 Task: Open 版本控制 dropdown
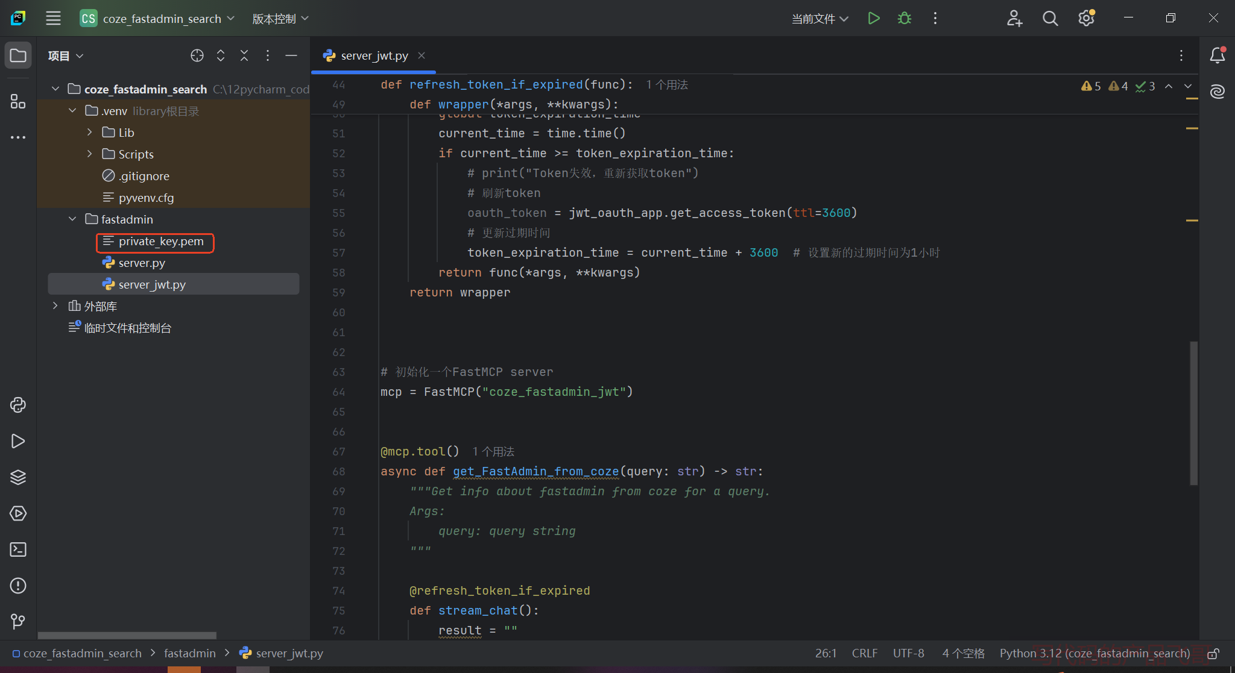point(280,19)
